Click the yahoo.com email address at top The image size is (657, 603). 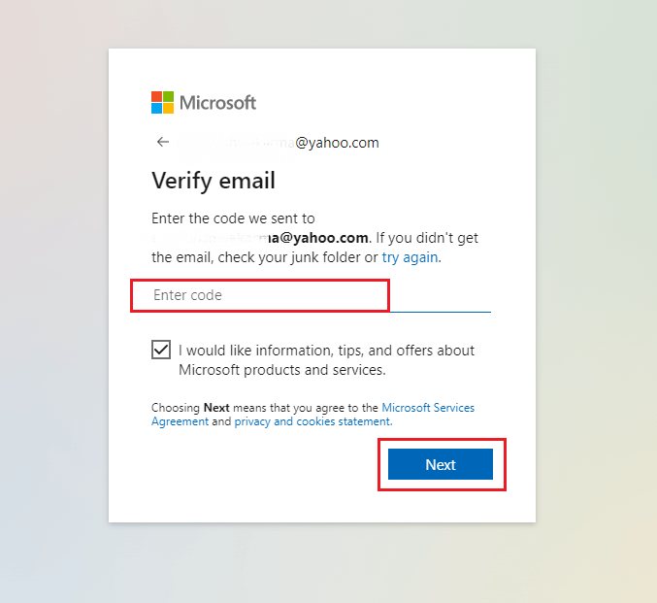(336, 143)
